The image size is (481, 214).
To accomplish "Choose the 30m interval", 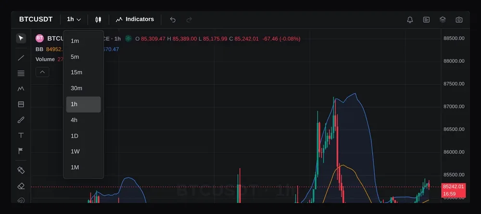I will (x=83, y=88).
